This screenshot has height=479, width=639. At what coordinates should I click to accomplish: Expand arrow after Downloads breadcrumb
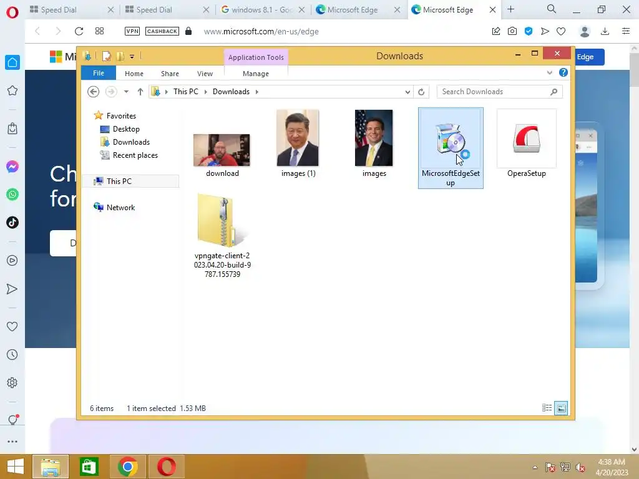[x=257, y=92]
